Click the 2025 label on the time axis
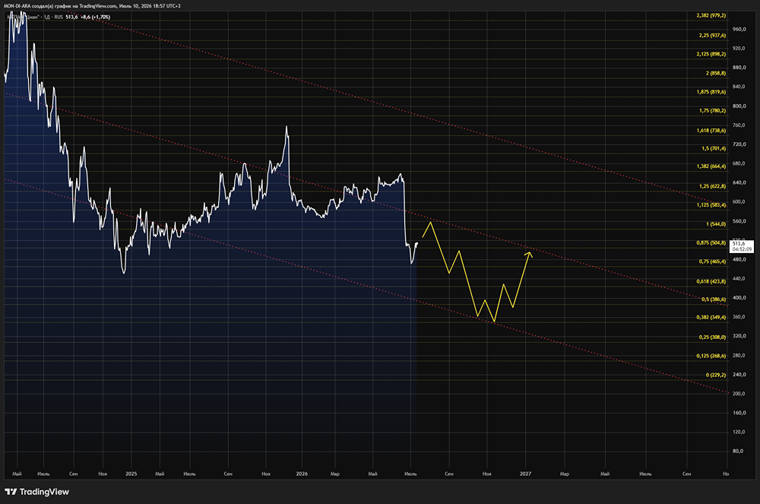Viewport: 760px width, 504px height. 131,474
